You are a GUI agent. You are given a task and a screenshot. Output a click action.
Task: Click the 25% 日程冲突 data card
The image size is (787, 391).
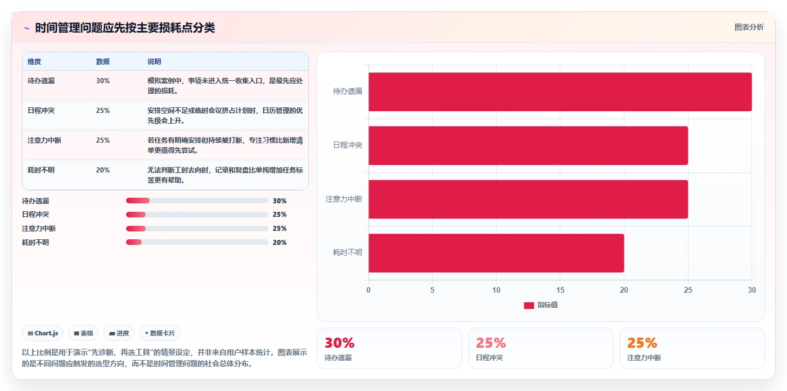541,348
